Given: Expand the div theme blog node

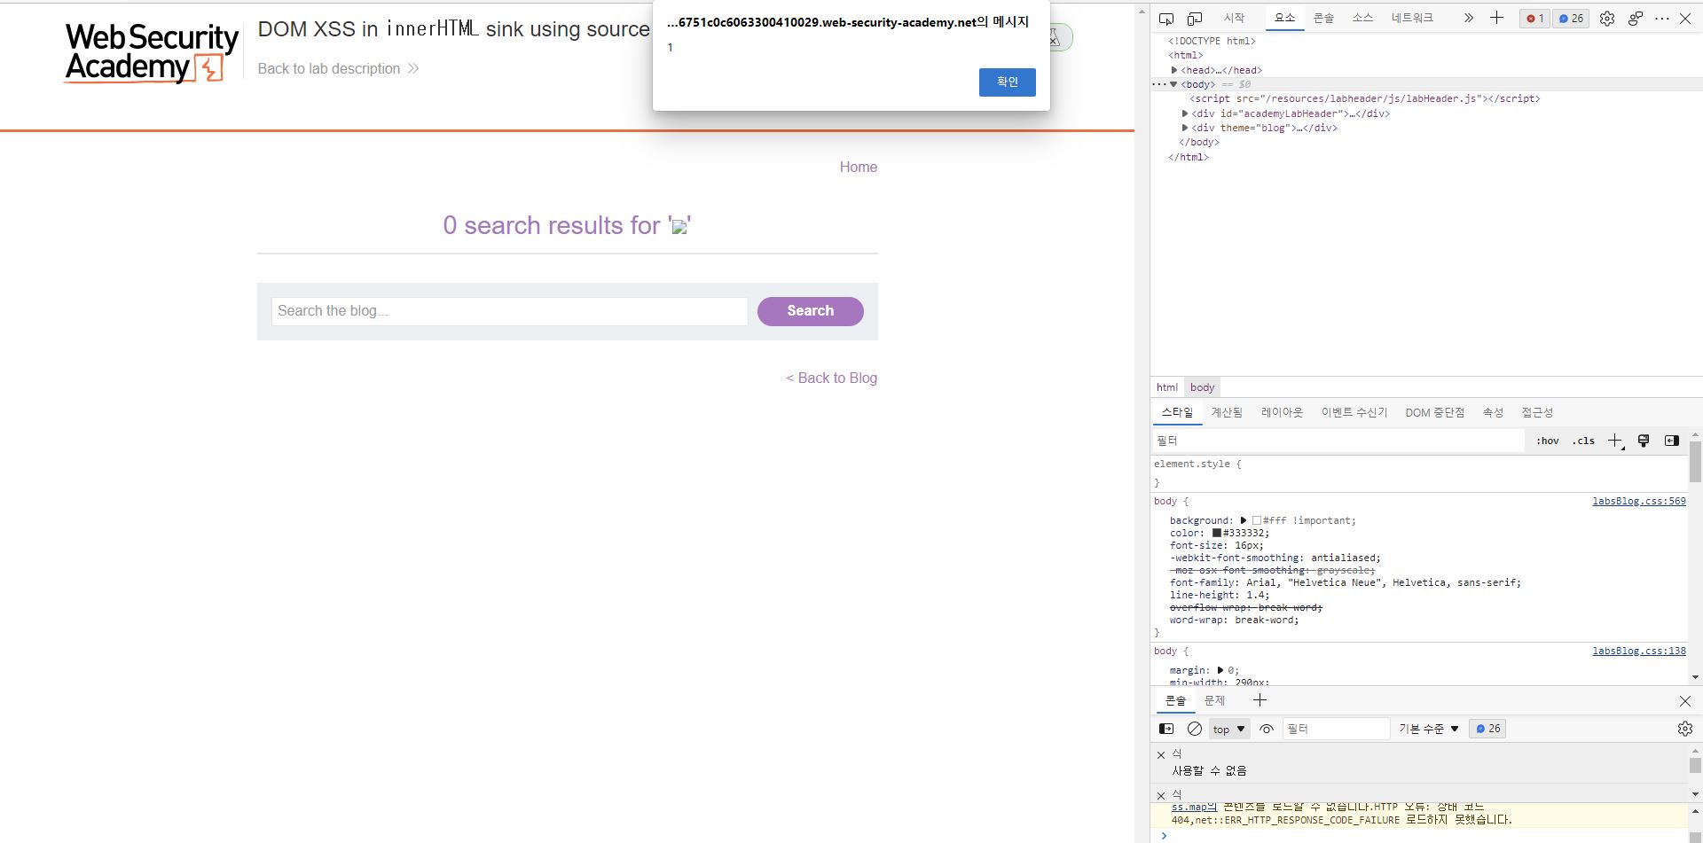Looking at the screenshot, I should (x=1185, y=128).
